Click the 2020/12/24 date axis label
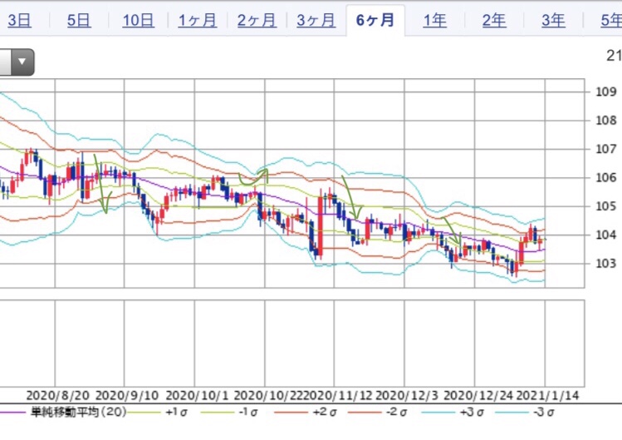This screenshot has width=622, height=440. click(478, 395)
